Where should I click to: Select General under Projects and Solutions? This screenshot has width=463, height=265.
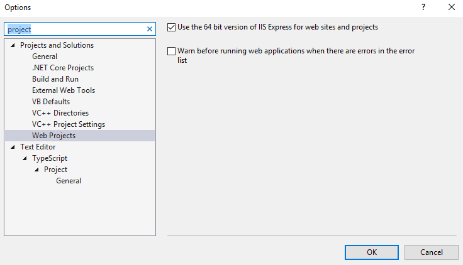[x=45, y=57]
